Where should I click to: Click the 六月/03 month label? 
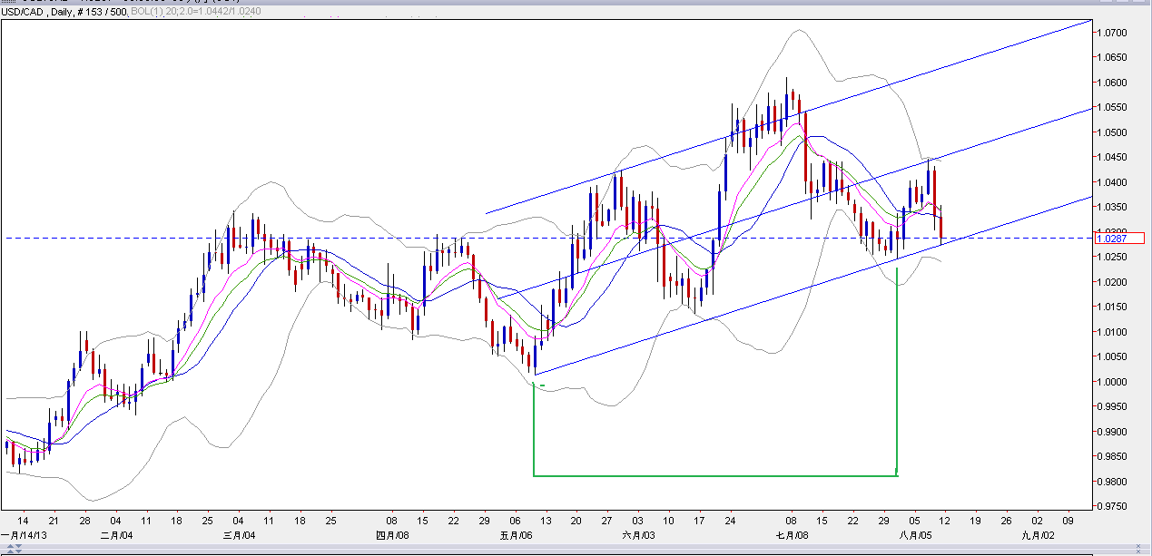click(638, 535)
